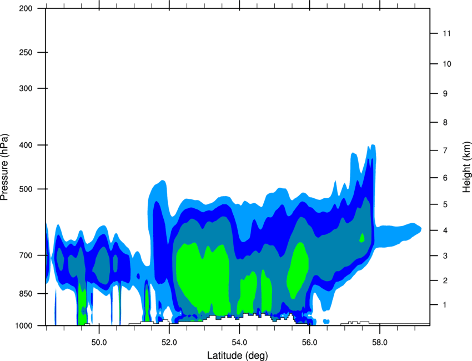Pick the height label 3 km
The width and height of the screenshot is (472, 361).
pos(445,256)
